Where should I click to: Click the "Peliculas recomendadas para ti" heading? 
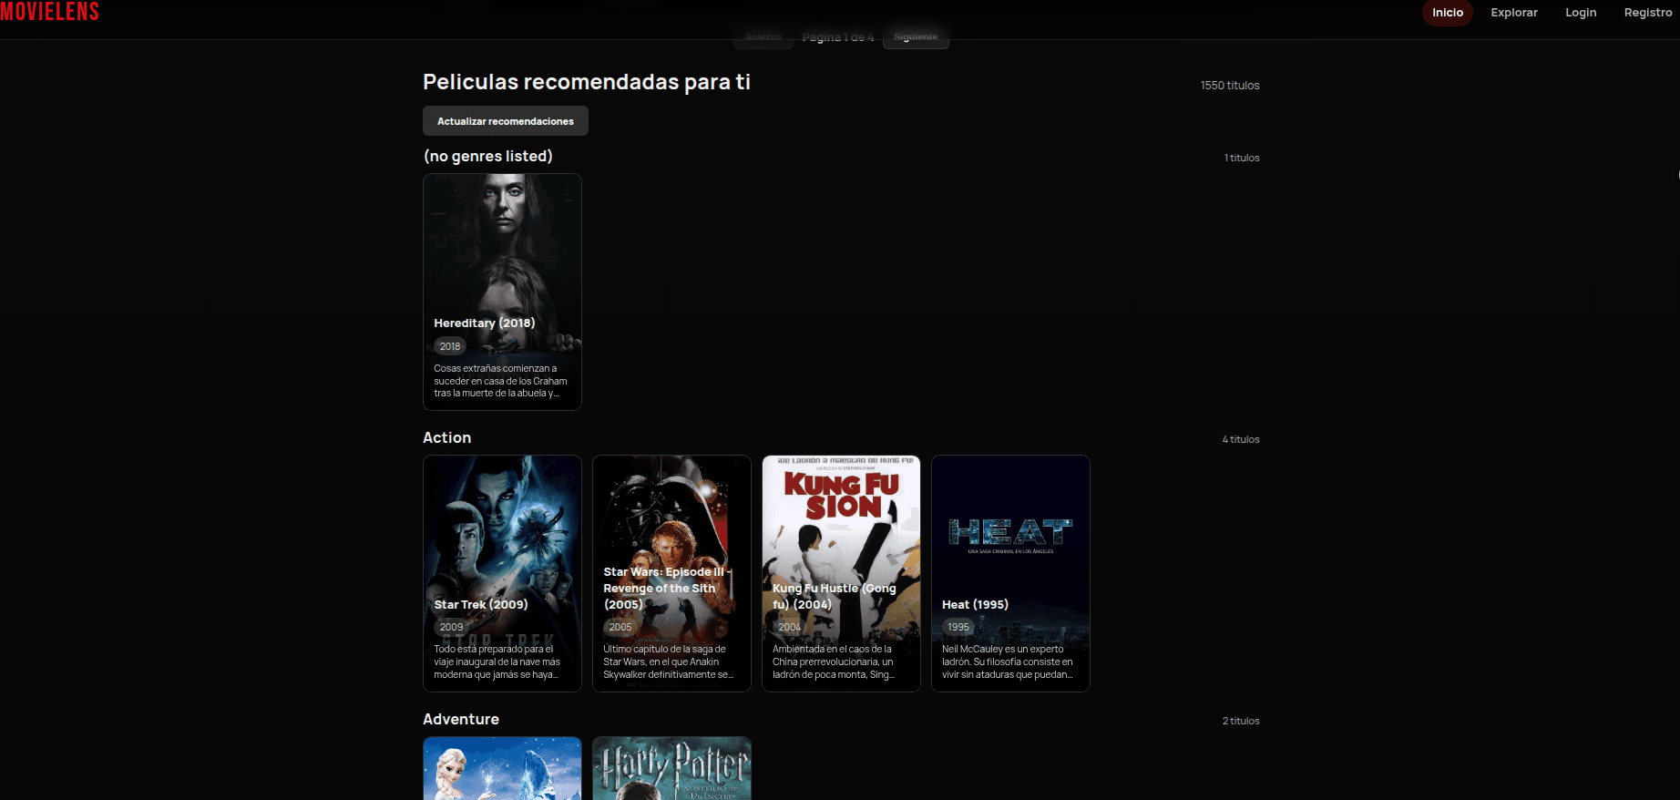(587, 82)
